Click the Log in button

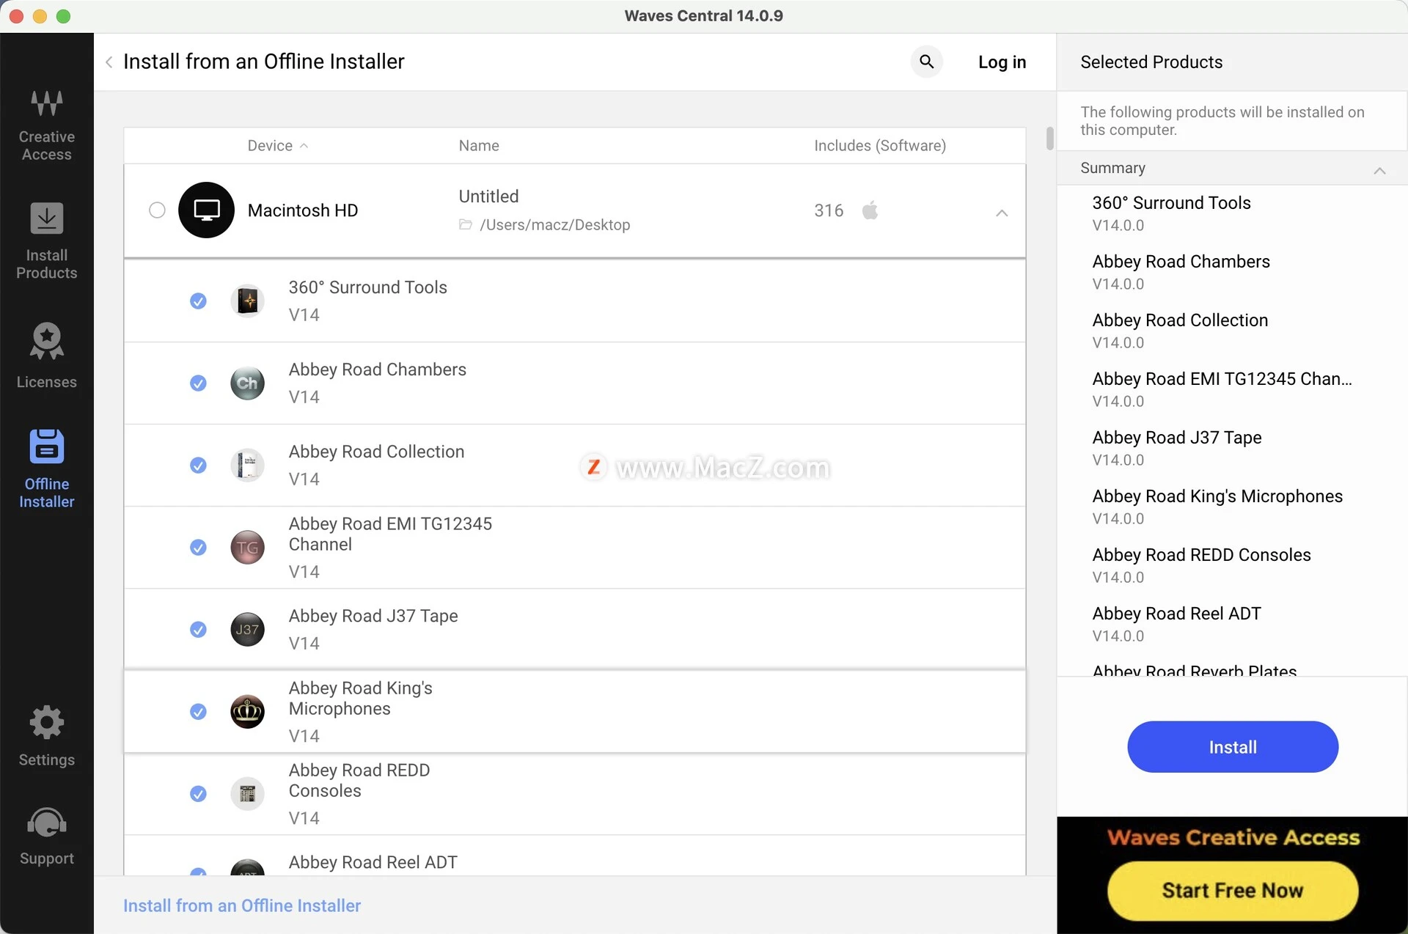point(1002,62)
